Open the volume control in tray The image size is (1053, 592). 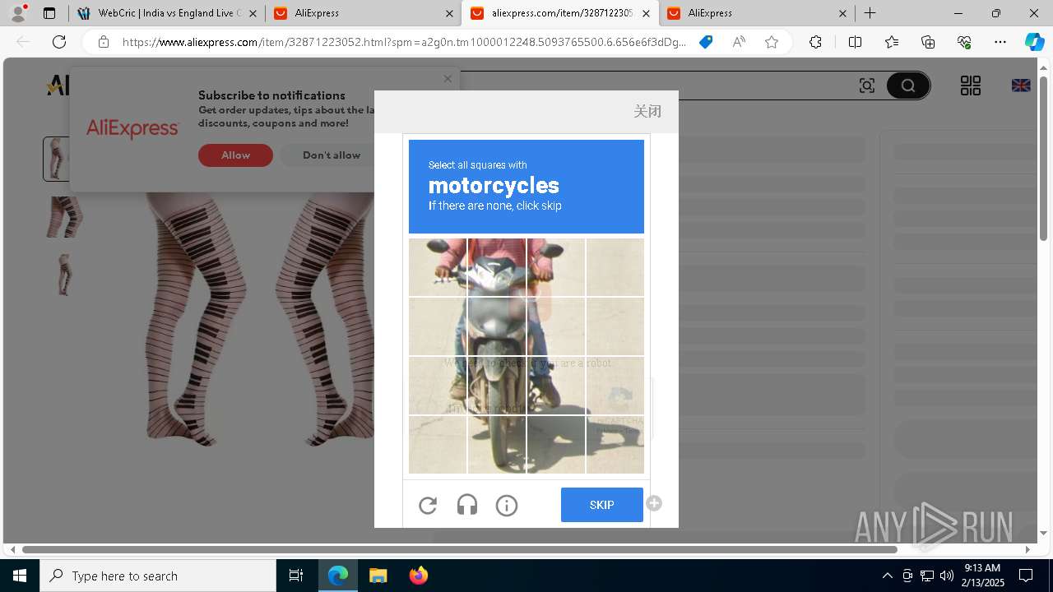click(947, 576)
